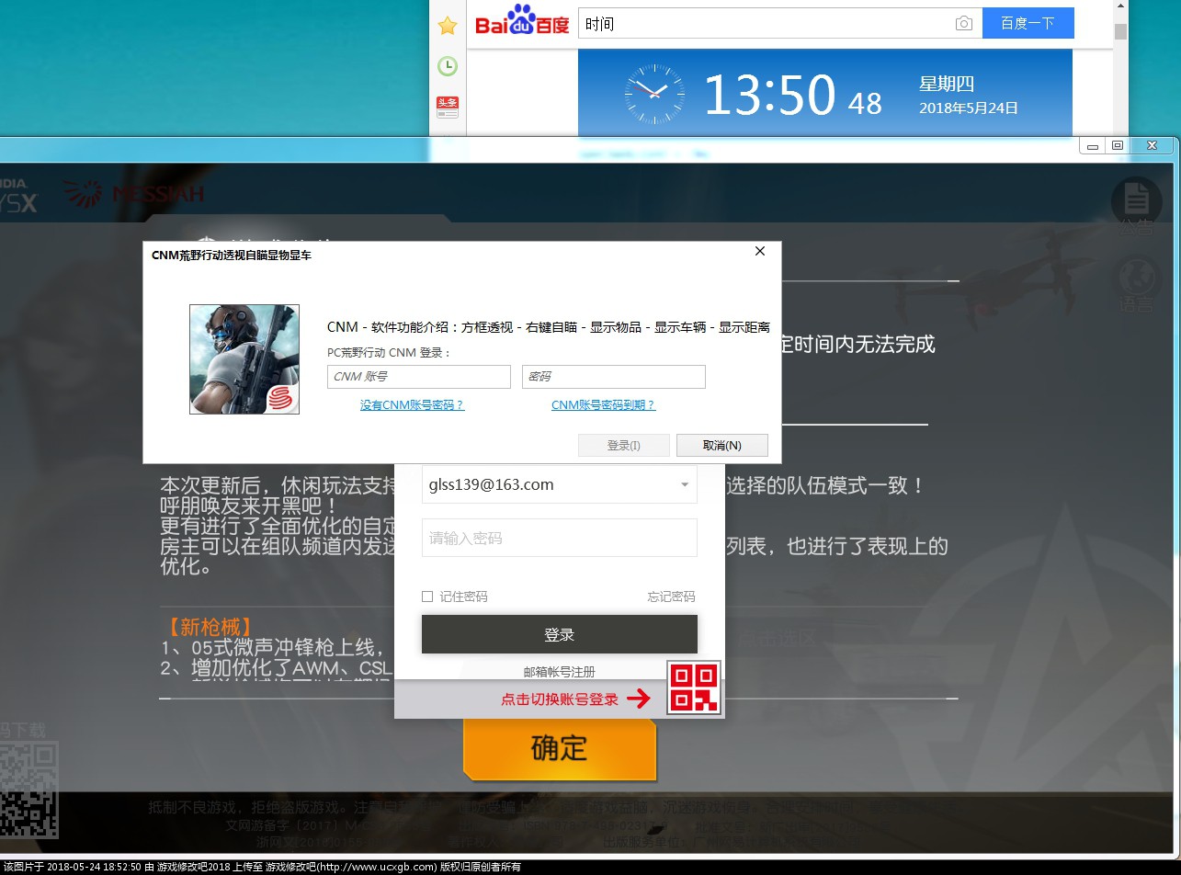Expand the glss139@163.com account dropdown
This screenshot has height=875, width=1181.
[685, 485]
